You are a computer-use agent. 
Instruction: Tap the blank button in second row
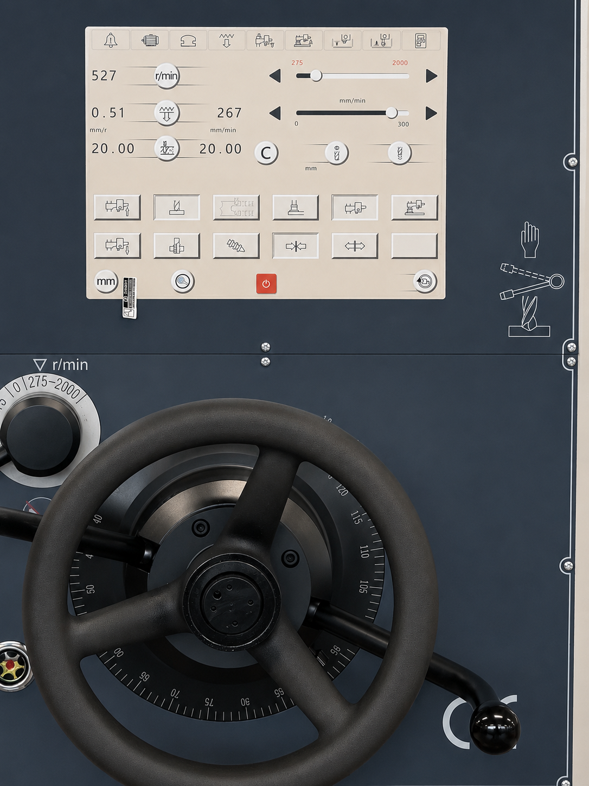click(414, 246)
